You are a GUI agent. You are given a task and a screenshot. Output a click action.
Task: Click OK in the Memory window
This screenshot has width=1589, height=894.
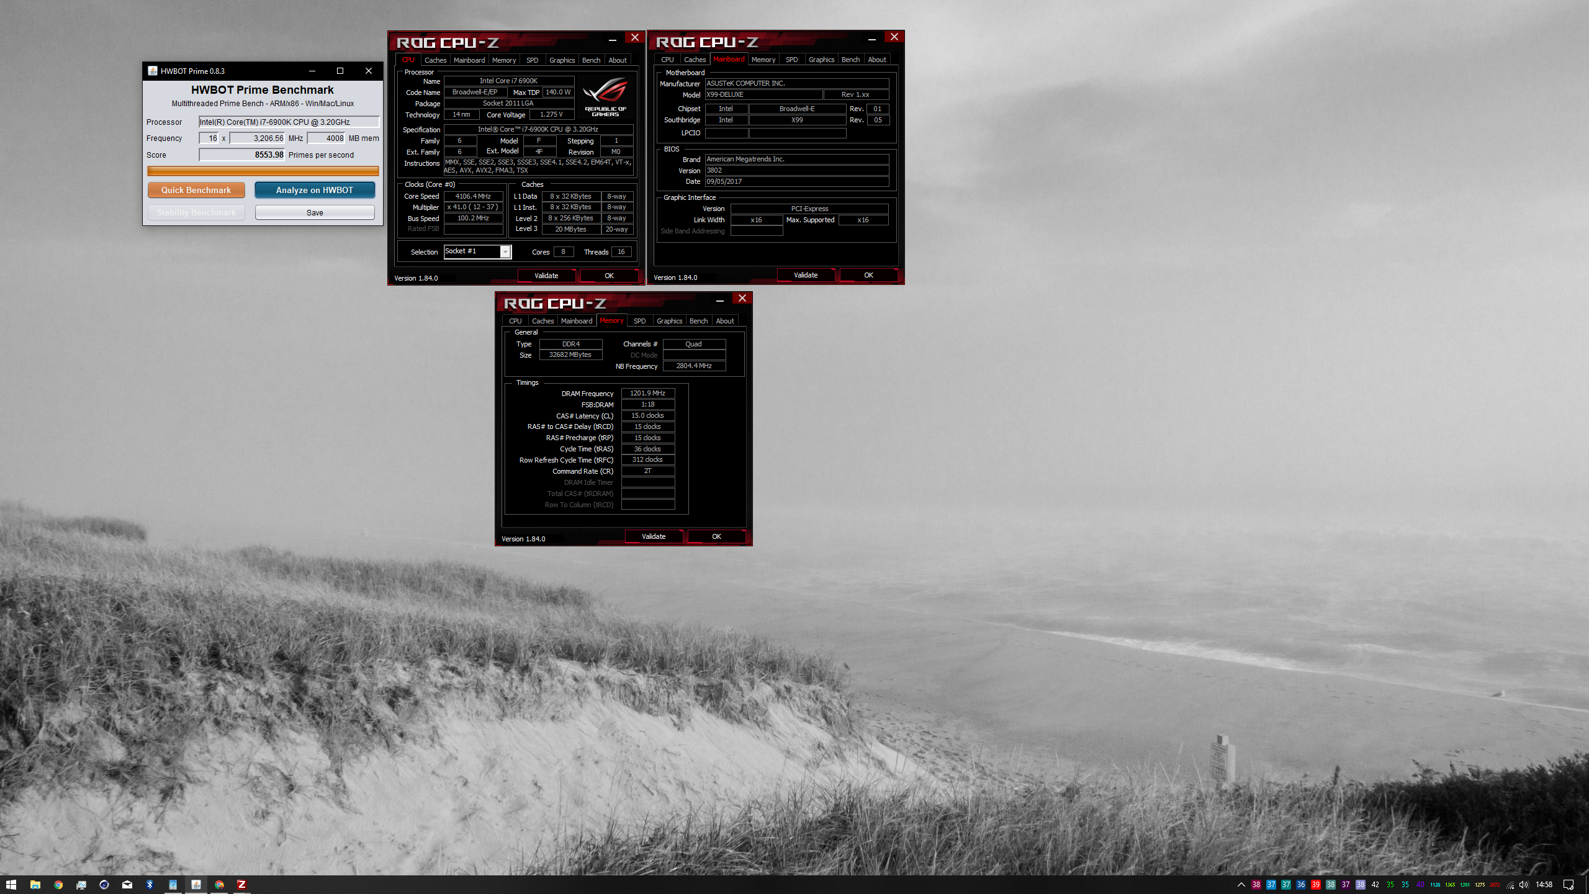tap(716, 536)
